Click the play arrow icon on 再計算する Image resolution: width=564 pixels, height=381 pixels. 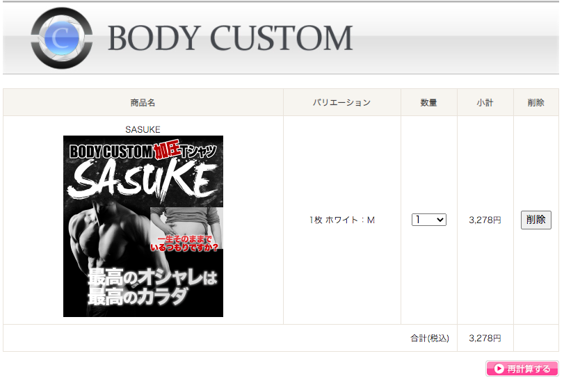point(499,368)
